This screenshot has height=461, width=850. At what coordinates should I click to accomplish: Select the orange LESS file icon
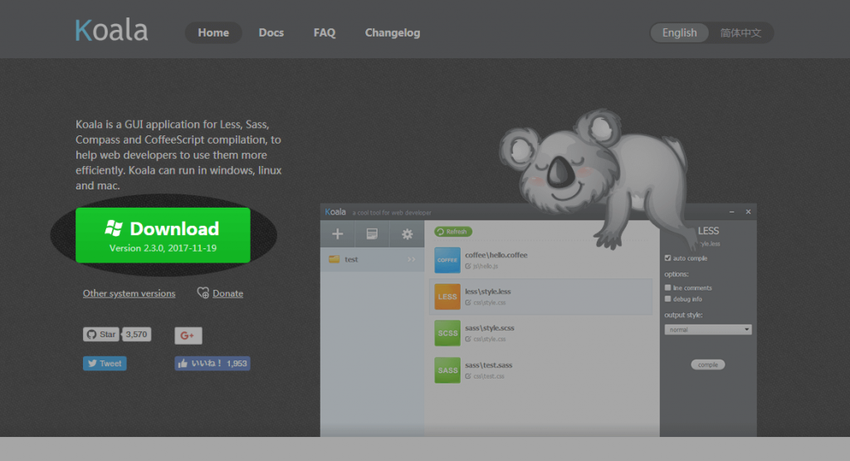click(447, 297)
